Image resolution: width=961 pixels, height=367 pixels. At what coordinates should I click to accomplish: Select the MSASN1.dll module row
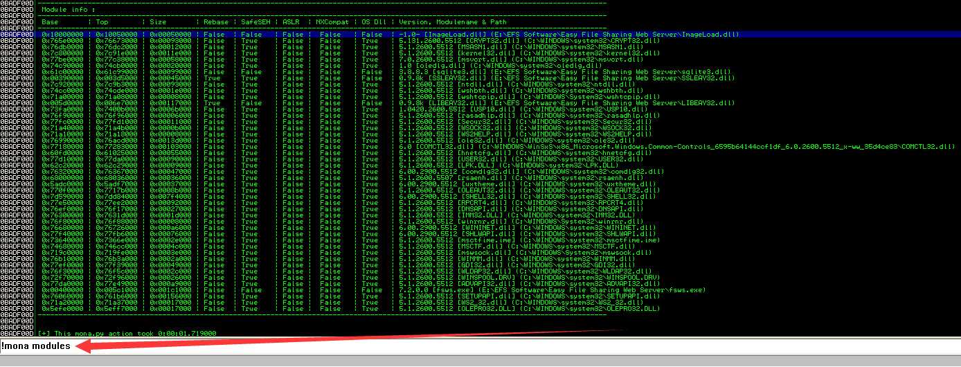480,46
